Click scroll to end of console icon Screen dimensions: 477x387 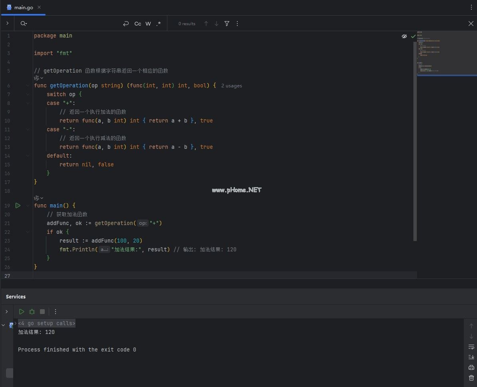pyautogui.click(x=471, y=357)
